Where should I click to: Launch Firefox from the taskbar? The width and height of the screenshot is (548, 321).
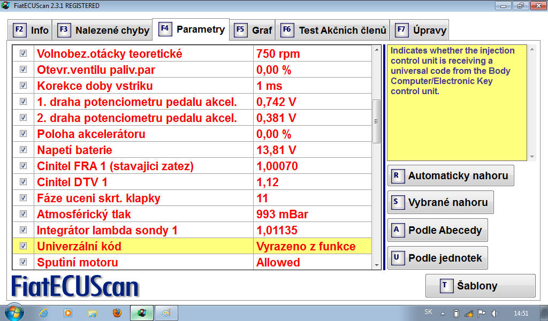click(x=117, y=313)
